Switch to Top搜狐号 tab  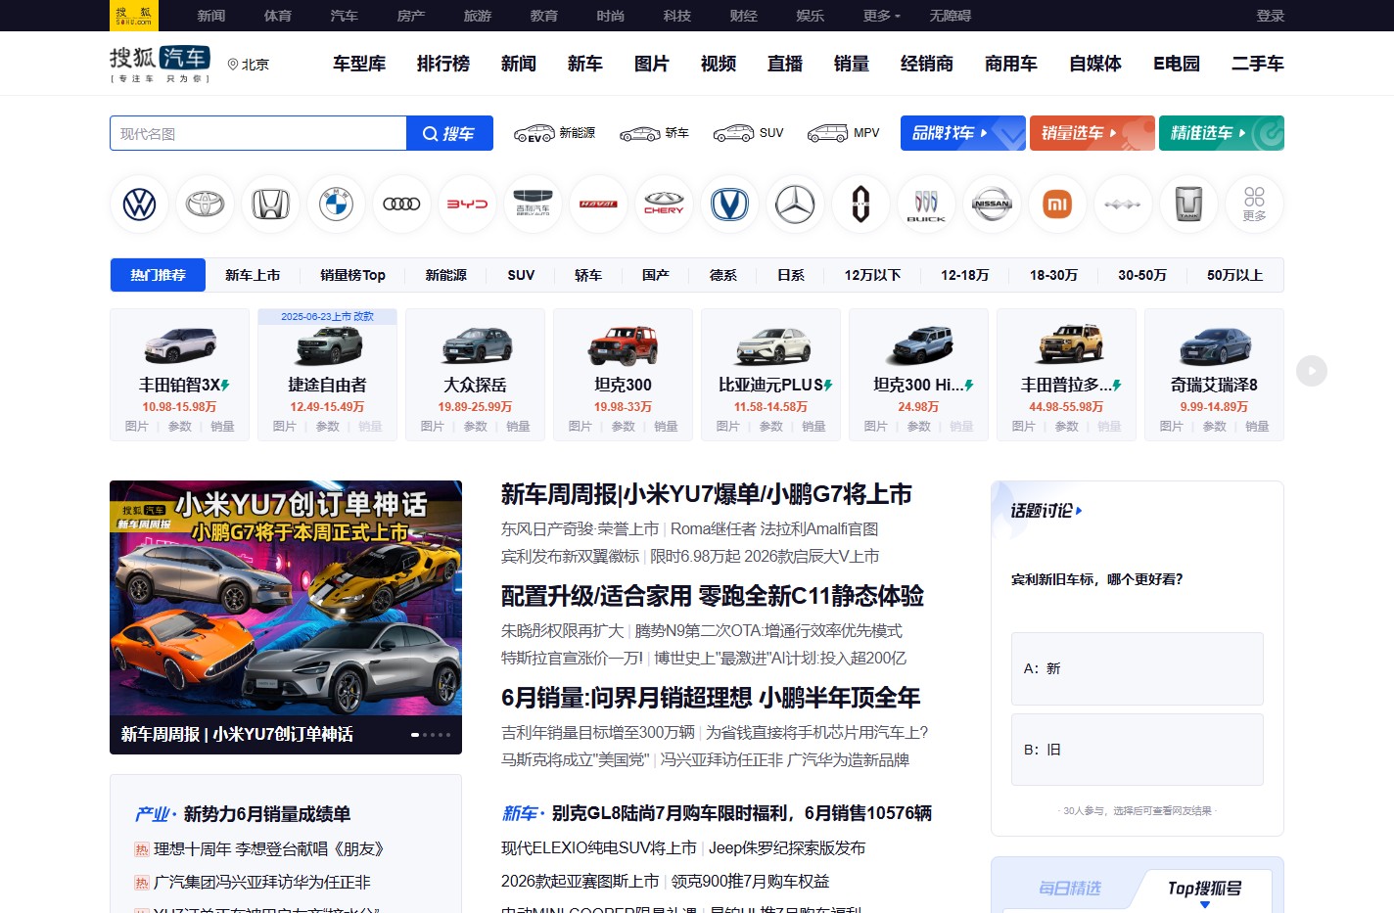(1205, 888)
